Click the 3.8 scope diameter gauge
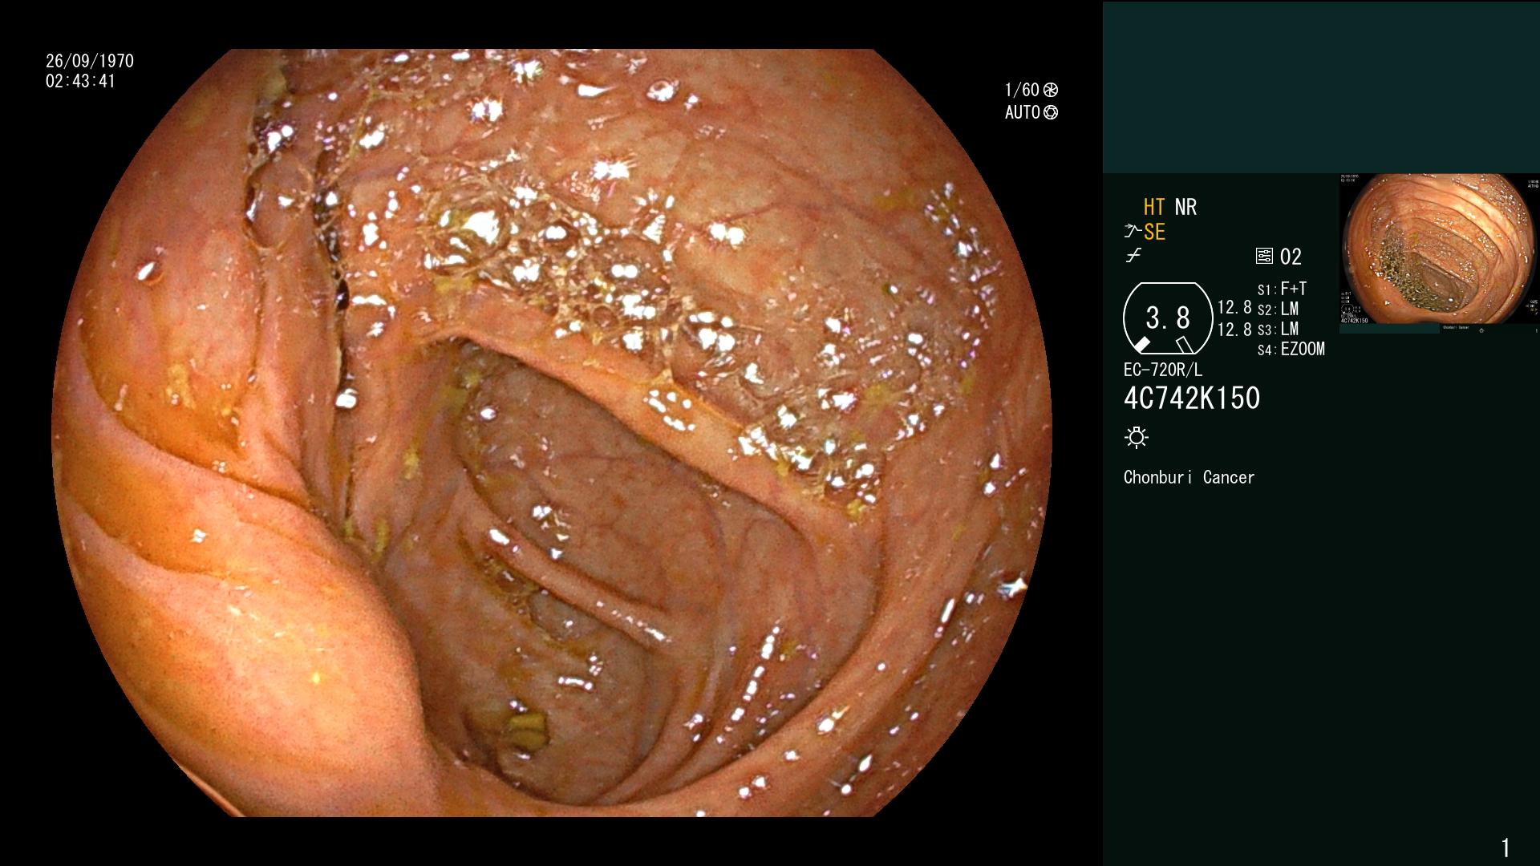This screenshot has width=1540, height=866. (1168, 318)
